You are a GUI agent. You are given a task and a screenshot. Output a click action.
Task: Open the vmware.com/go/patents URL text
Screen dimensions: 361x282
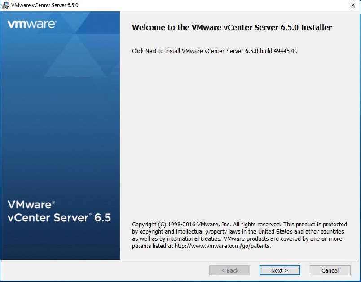coord(223,246)
